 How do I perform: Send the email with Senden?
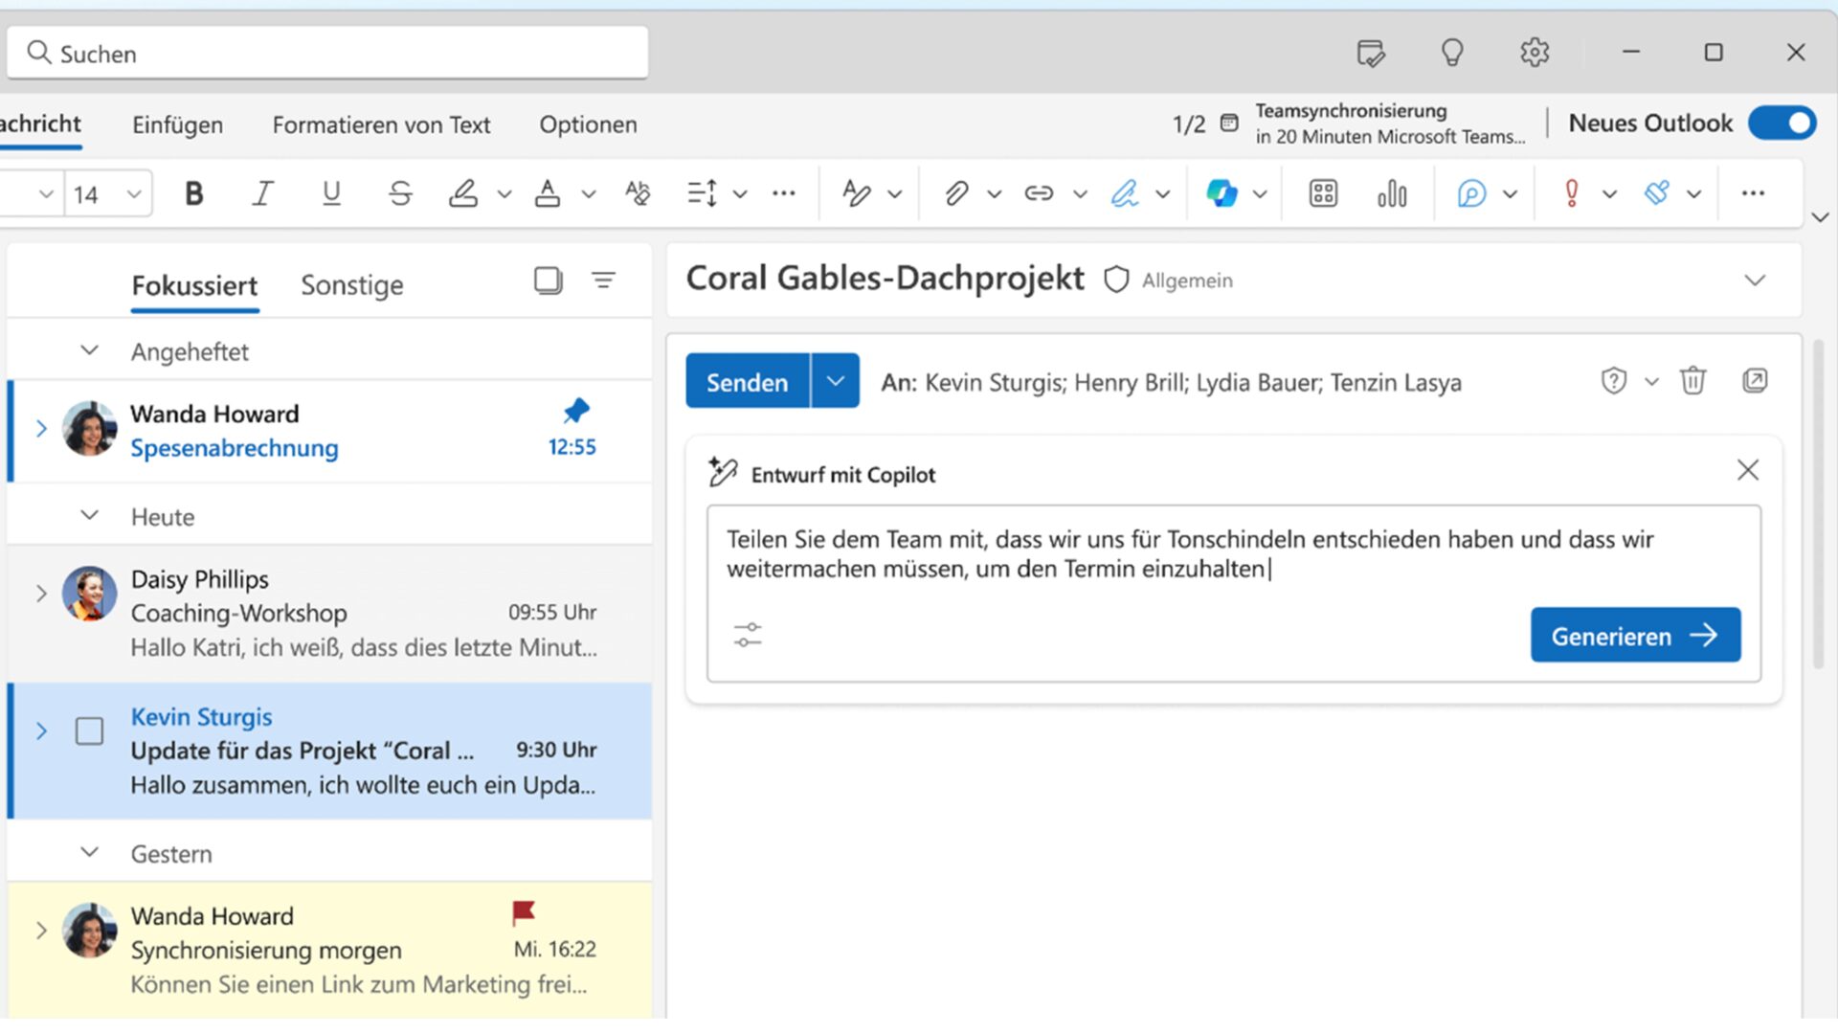[x=748, y=381]
